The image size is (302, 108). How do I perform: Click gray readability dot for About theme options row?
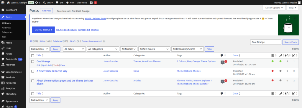[x=280, y=81]
